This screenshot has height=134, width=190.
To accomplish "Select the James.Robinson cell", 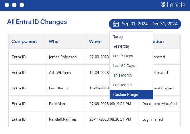I will (66, 57).
